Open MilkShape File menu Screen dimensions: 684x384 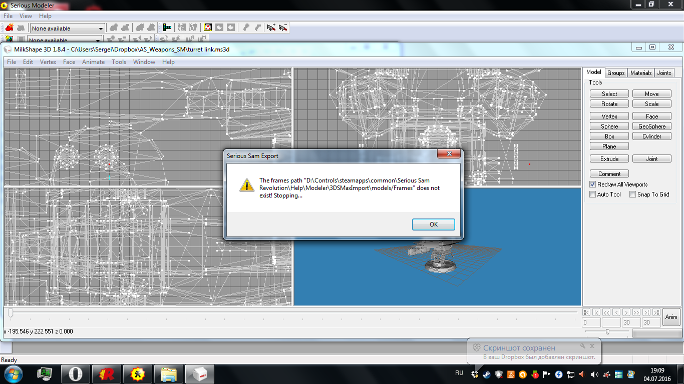pyautogui.click(x=12, y=62)
